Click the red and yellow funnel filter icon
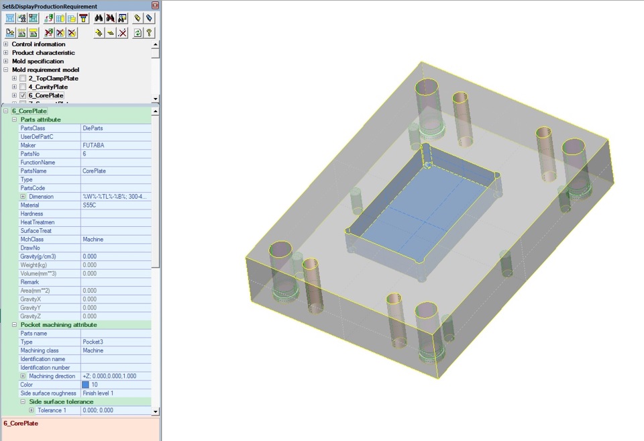Image resolution: width=644 pixels, height=441 pixels. 83,19
